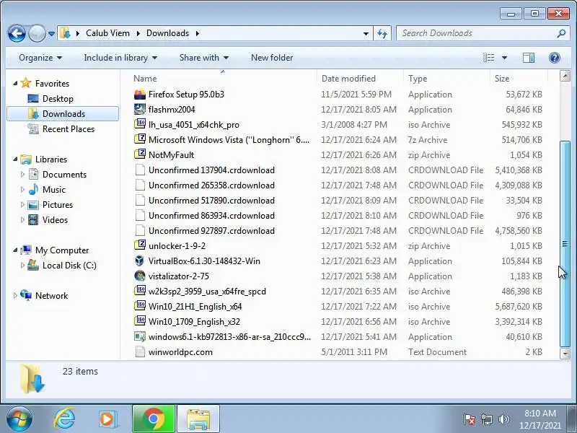Select the NotMyFault zip icon
Viewport: 577px width, 433px height.
tap(140, 154)
